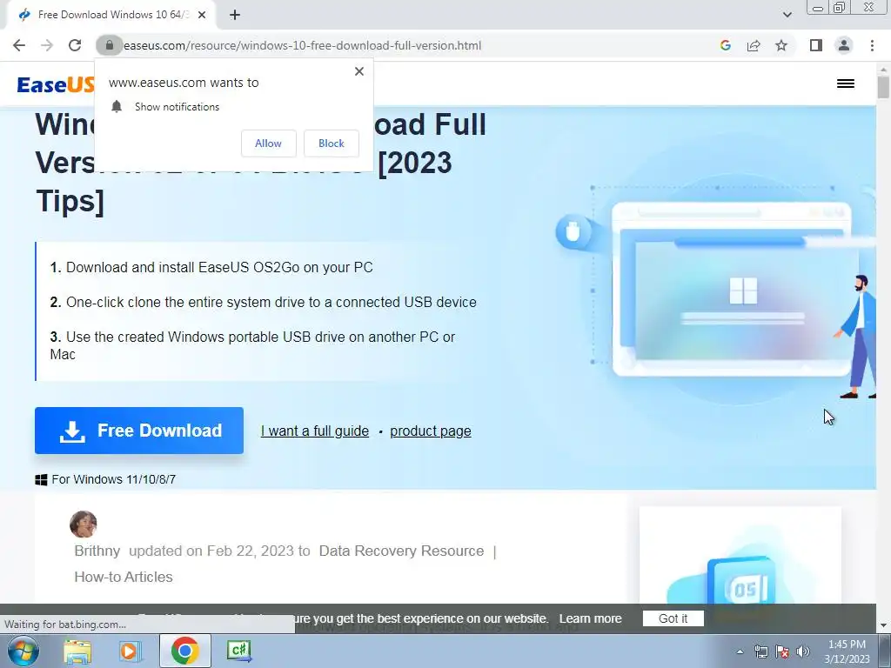This screenshot has width=891, height=668.
Task: Click 'updated on Feb 22, 2023' text
Action: pos(219,551)
